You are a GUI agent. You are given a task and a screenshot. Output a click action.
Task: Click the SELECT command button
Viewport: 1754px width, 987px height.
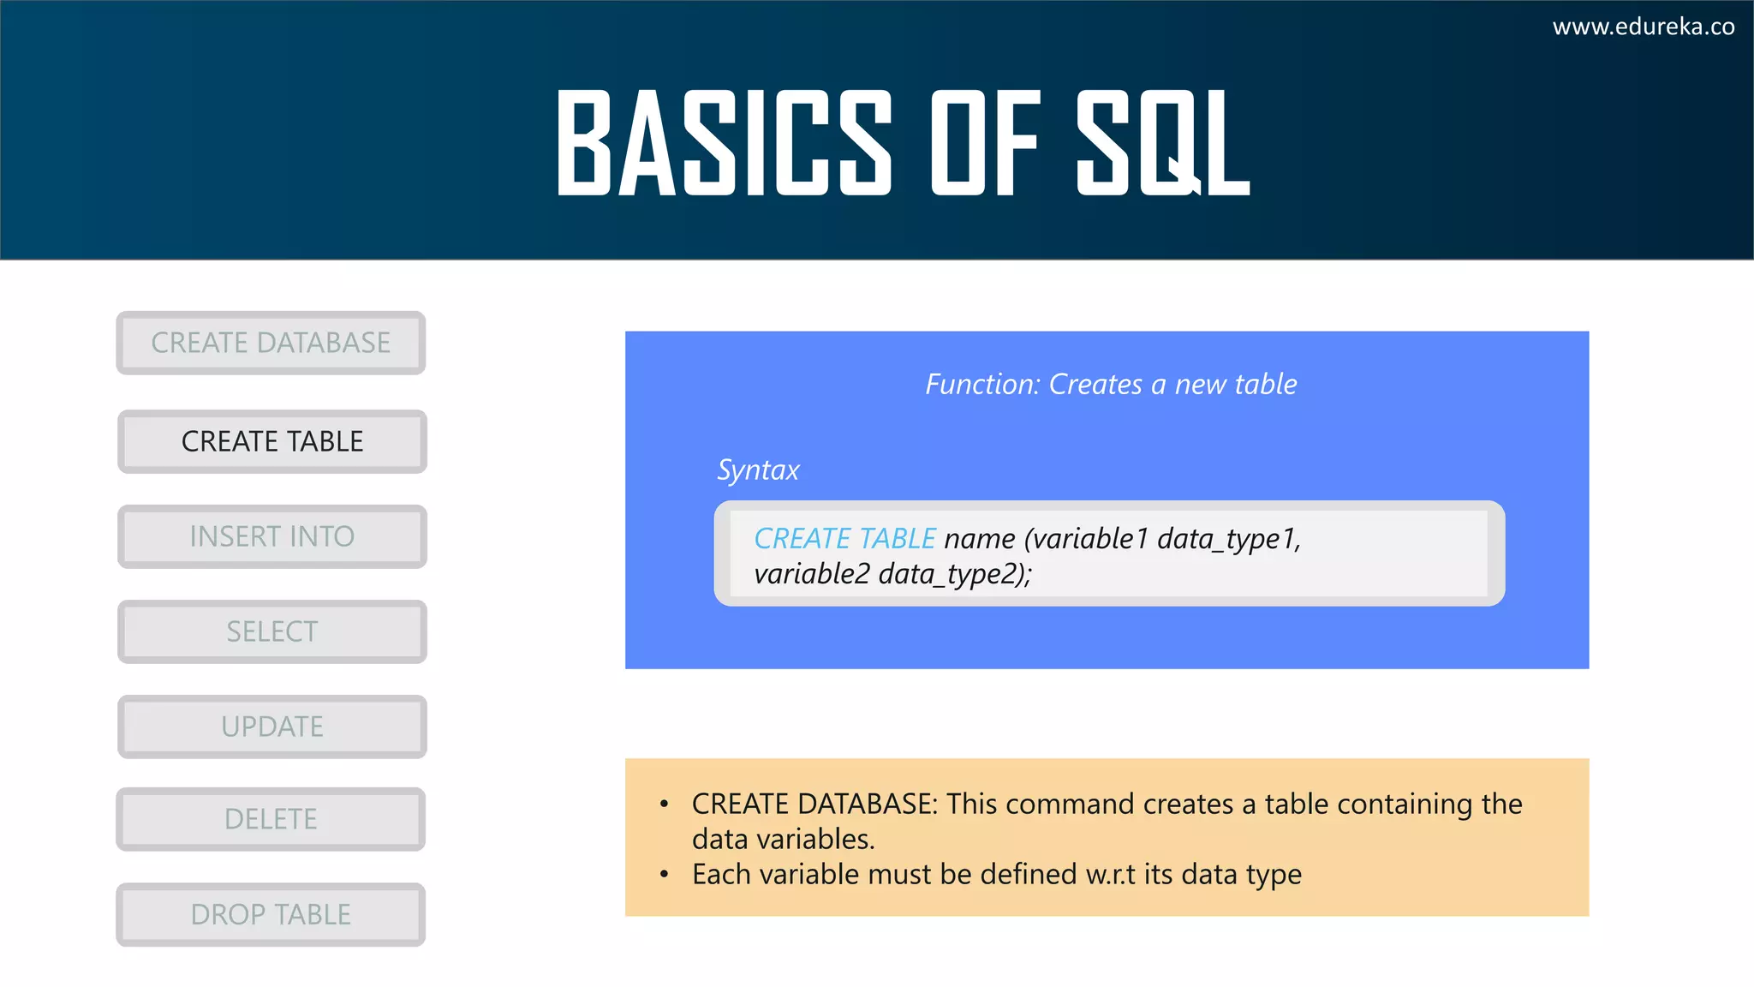pos(272,631)
